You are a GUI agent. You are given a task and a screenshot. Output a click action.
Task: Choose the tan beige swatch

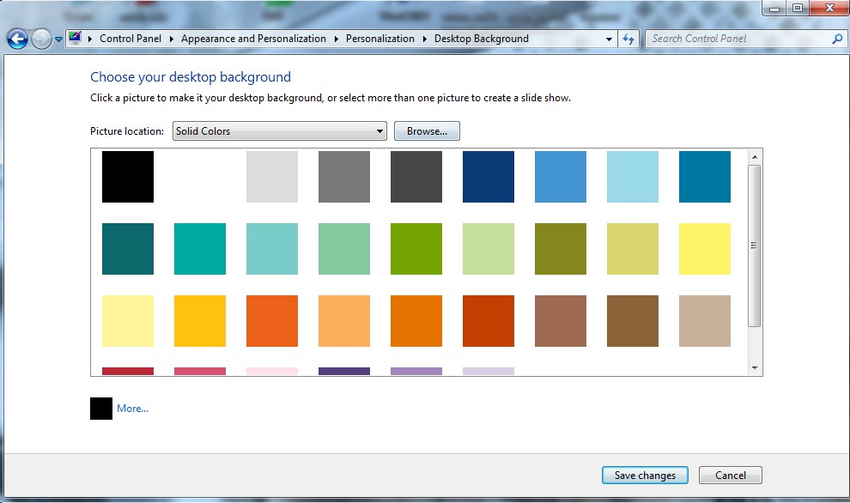[705, 321]
